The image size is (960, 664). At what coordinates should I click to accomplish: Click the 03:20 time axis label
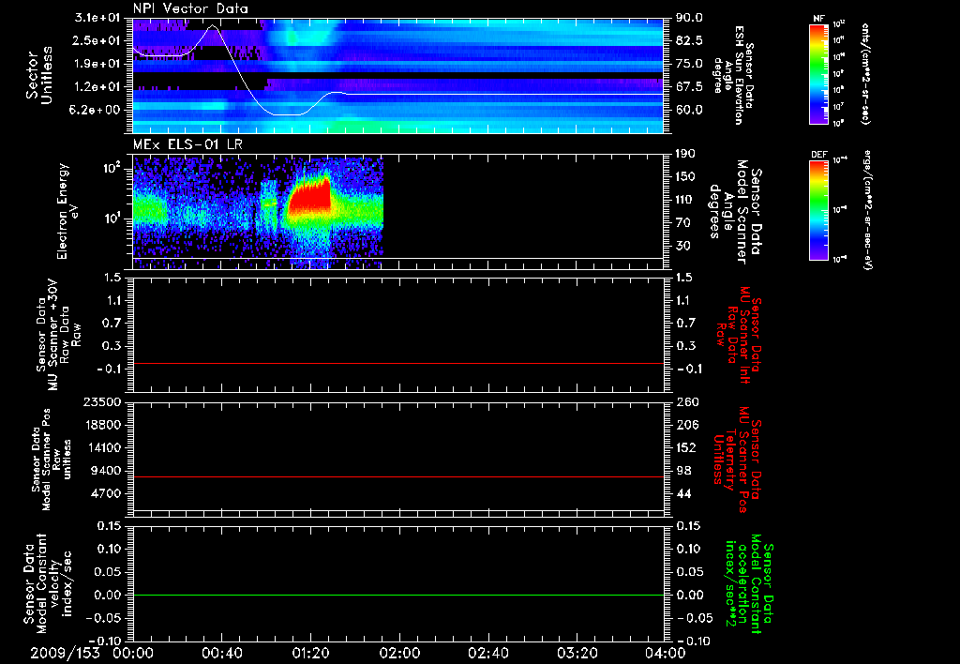[577, 653]
